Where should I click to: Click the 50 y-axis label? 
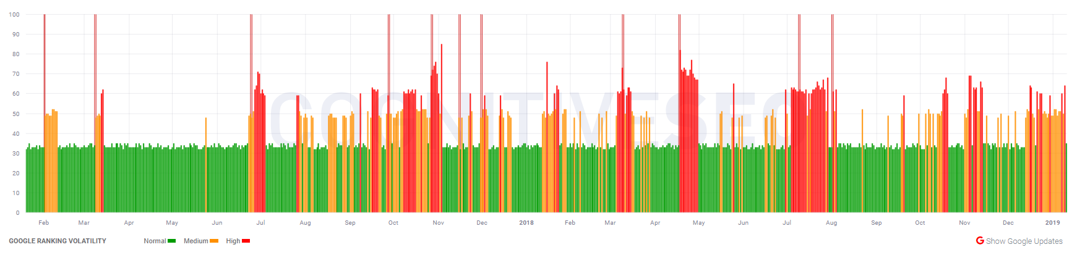[16, 114]
